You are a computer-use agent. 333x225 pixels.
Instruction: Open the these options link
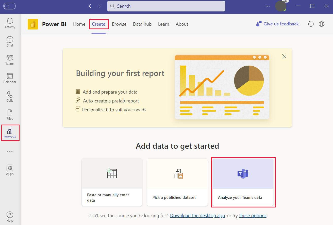click(x=253, y=216)
